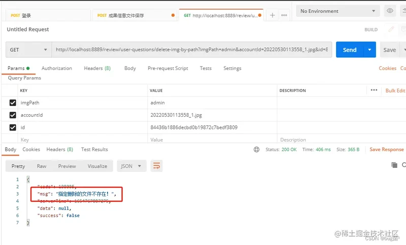The width and height of the screenshot is (406, 245).
Task: Select the GET localhost:8889 review tab
Action: [x=221, y=16]
